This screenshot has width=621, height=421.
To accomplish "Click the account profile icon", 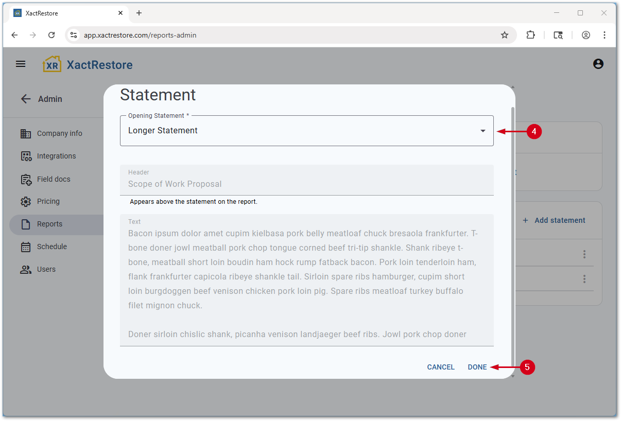I will 598,64.
